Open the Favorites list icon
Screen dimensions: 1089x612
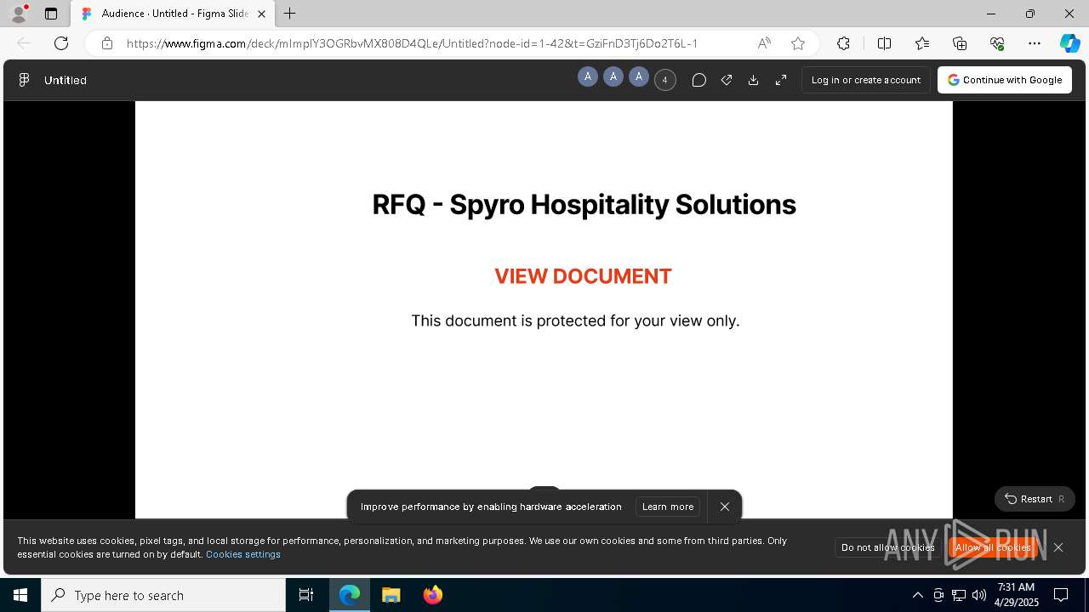point(922,43)
